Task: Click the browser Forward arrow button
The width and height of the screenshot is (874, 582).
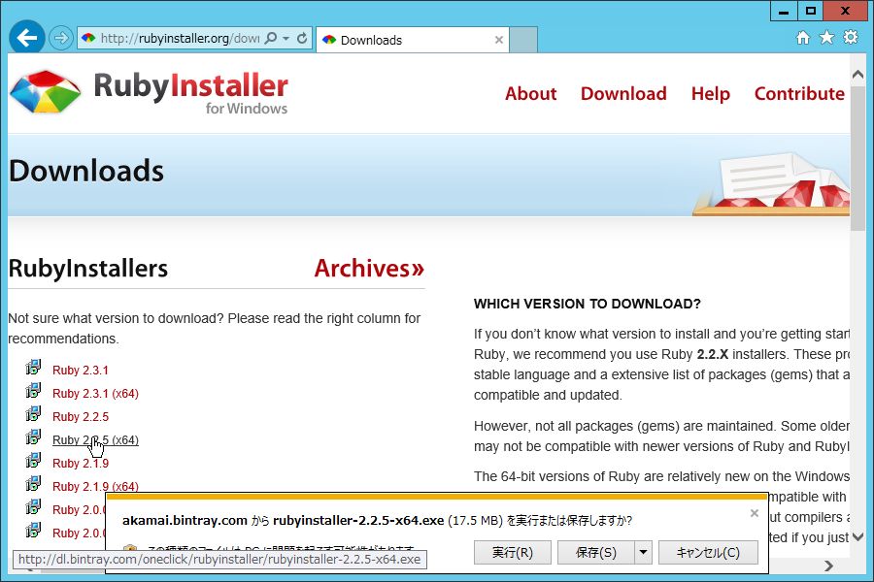Action: coord(61,38)
